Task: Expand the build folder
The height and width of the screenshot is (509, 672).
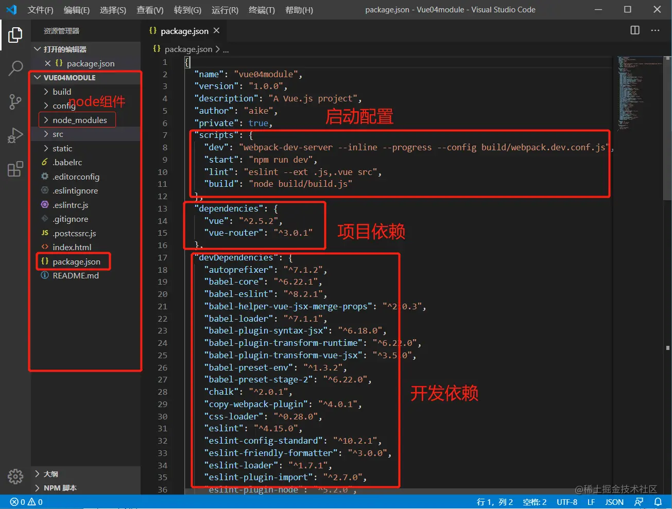Action: click(85, 92)
